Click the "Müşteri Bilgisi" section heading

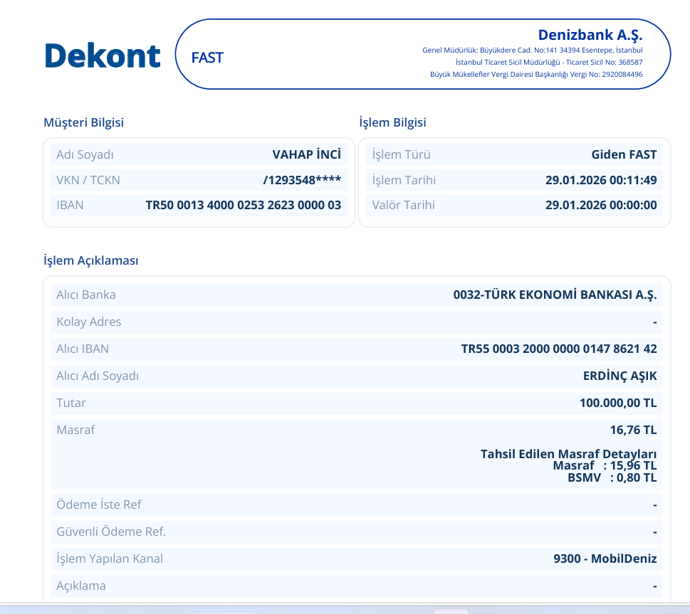pyautogui.click(x=83, y=122)
